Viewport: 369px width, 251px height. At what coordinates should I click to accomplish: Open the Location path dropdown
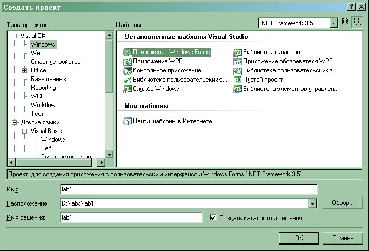[312, 203]
